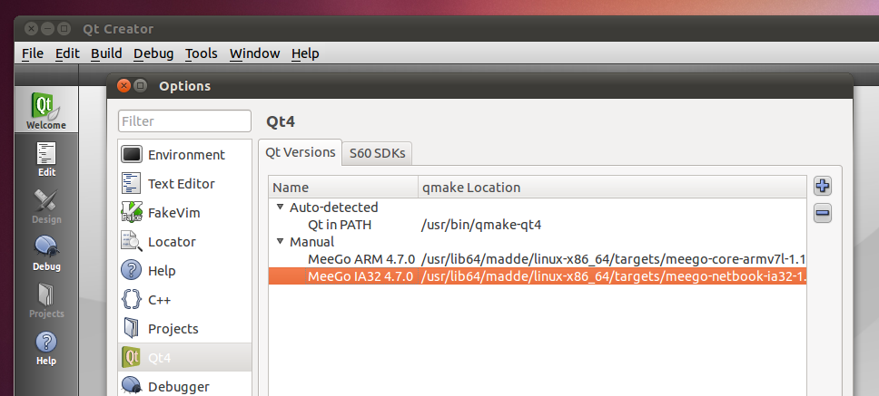
Task: Select the MeeGo ARM 4.7.0 entry
Action: (x=360, y=259)
